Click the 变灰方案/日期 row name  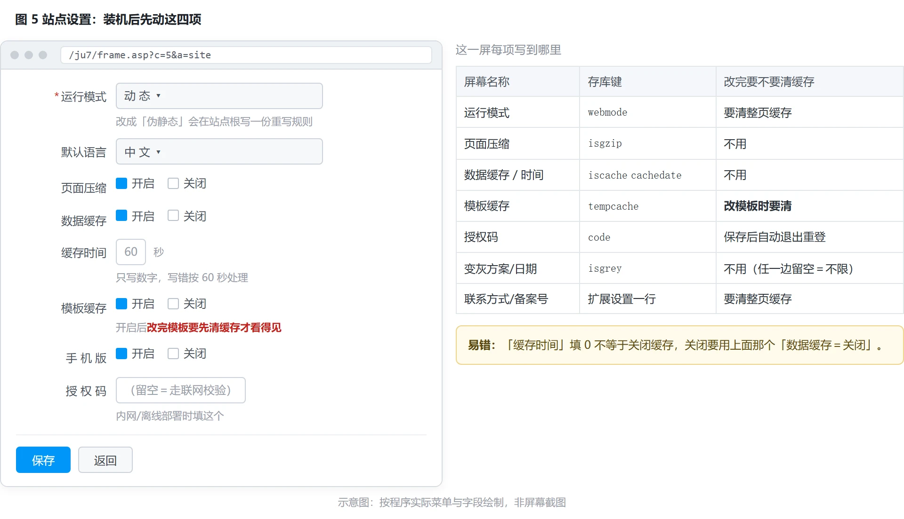point(517,268)
